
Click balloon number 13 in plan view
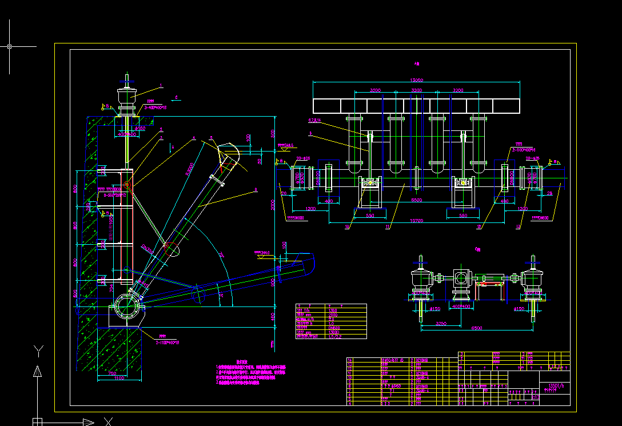point(518,227)
